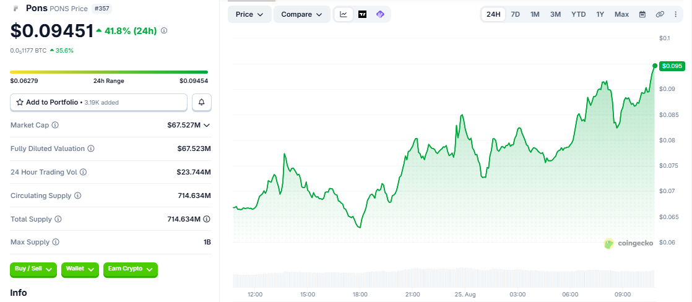692x302 pixels.
Task: Select the purple diamond chart icon
Action: [381, 14]
